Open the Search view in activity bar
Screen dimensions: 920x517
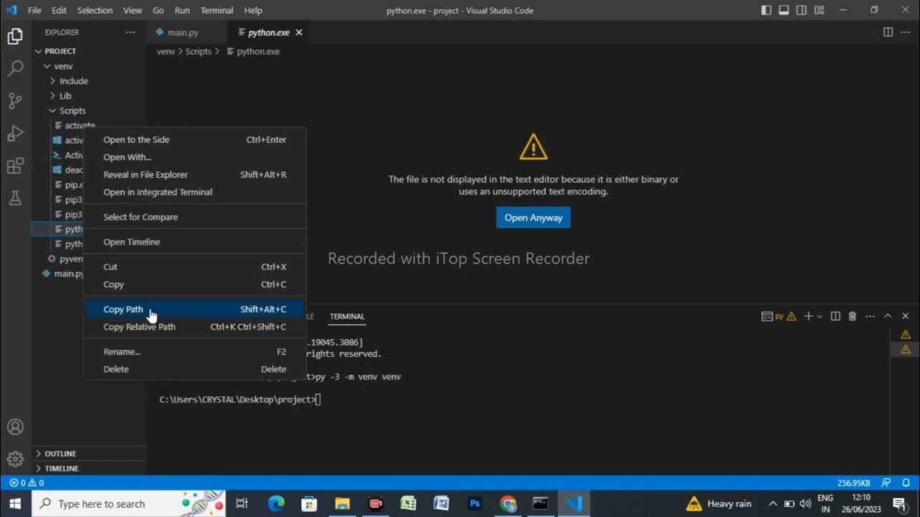click(x=15, y=69)
